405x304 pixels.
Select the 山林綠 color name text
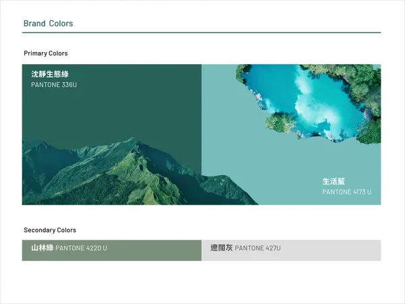pos(43,248)
